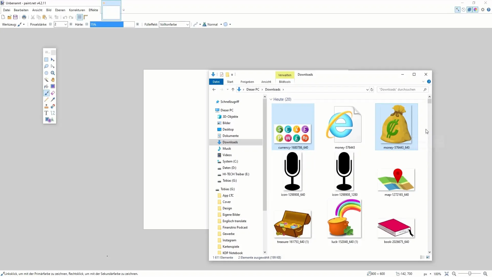Select the Text tool
This screenshot has width=492, height=277.
(46, 113)
